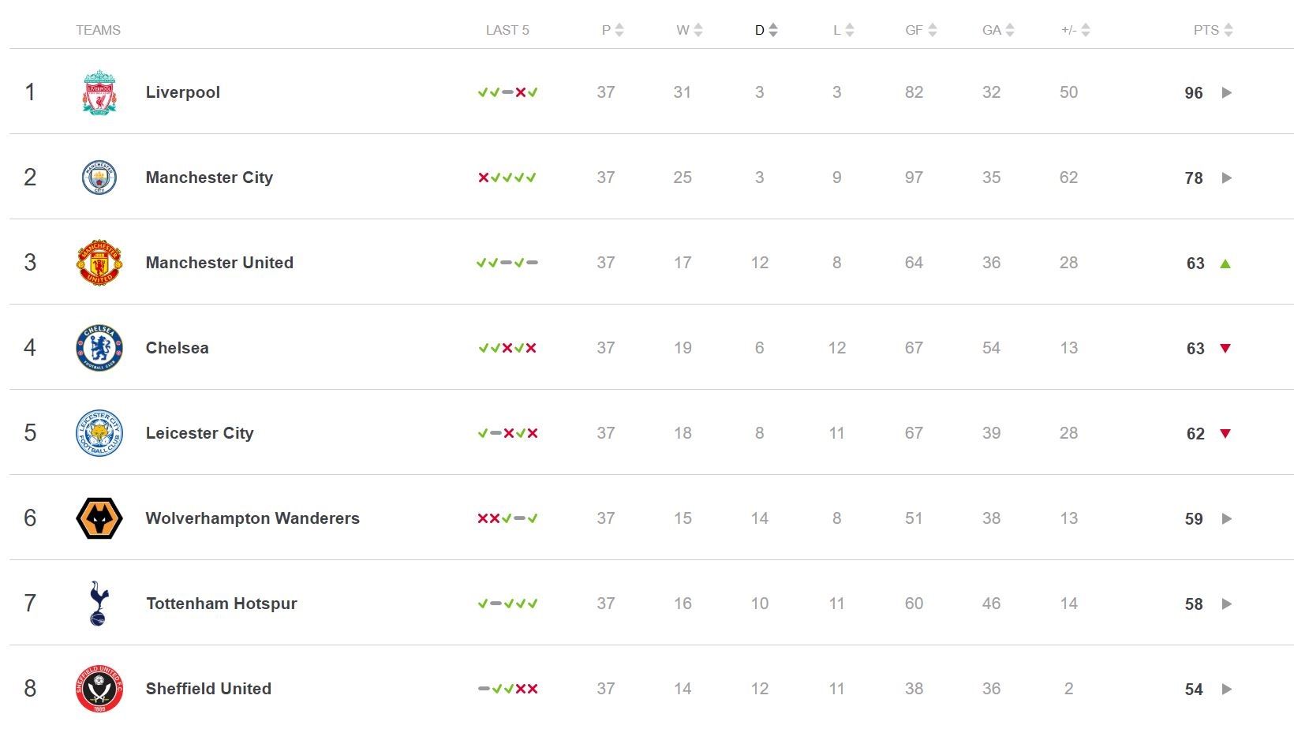Click the Sheffield United club crest

(x=99, y=689)
